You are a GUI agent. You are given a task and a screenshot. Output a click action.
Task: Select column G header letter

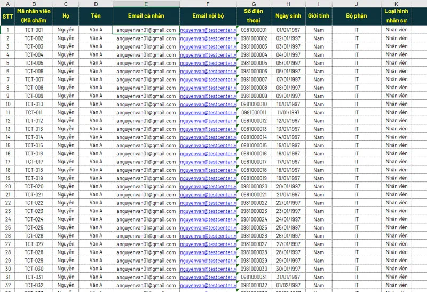coord(254,4)
